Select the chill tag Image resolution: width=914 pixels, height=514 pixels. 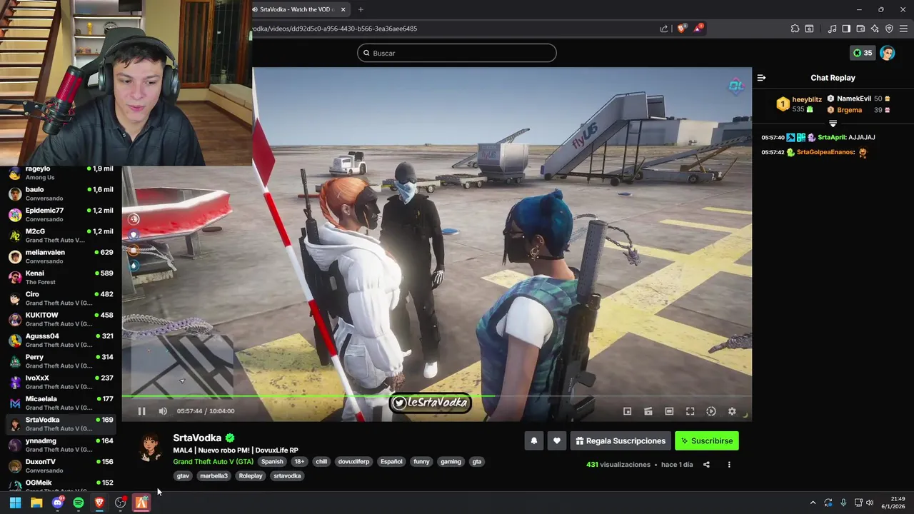[321, 462]
